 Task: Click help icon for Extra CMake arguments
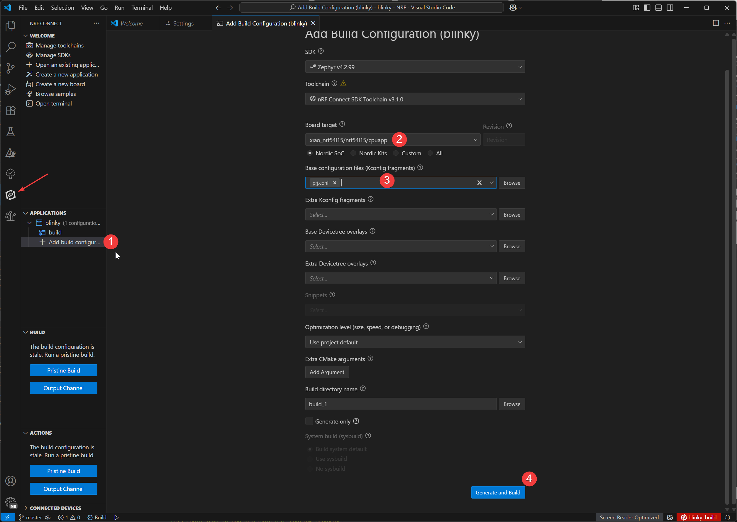pyautogui.click(x=370, y=358)
